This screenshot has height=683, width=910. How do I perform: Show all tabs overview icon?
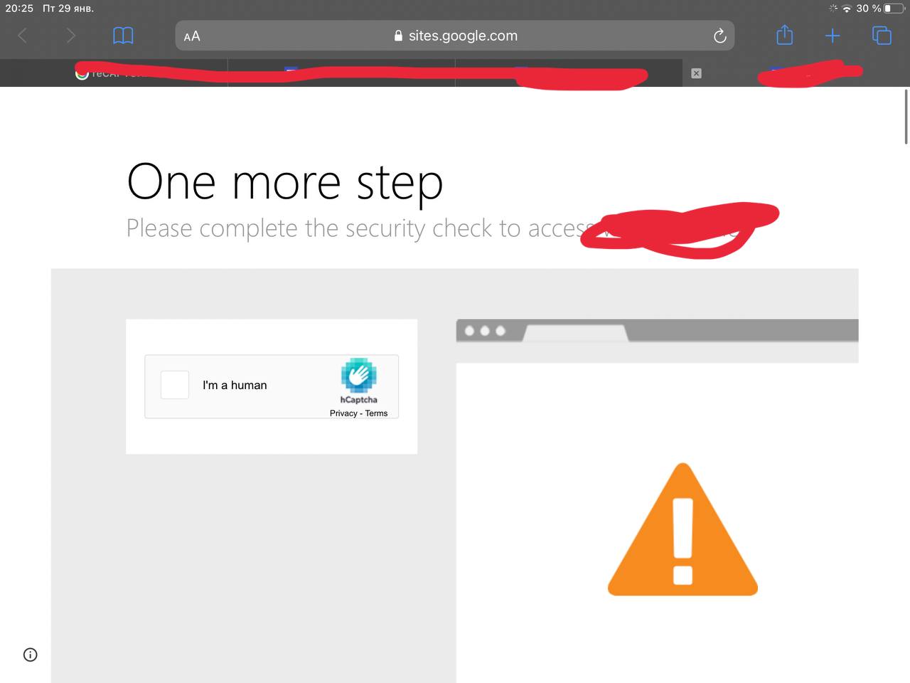(882, 36)
